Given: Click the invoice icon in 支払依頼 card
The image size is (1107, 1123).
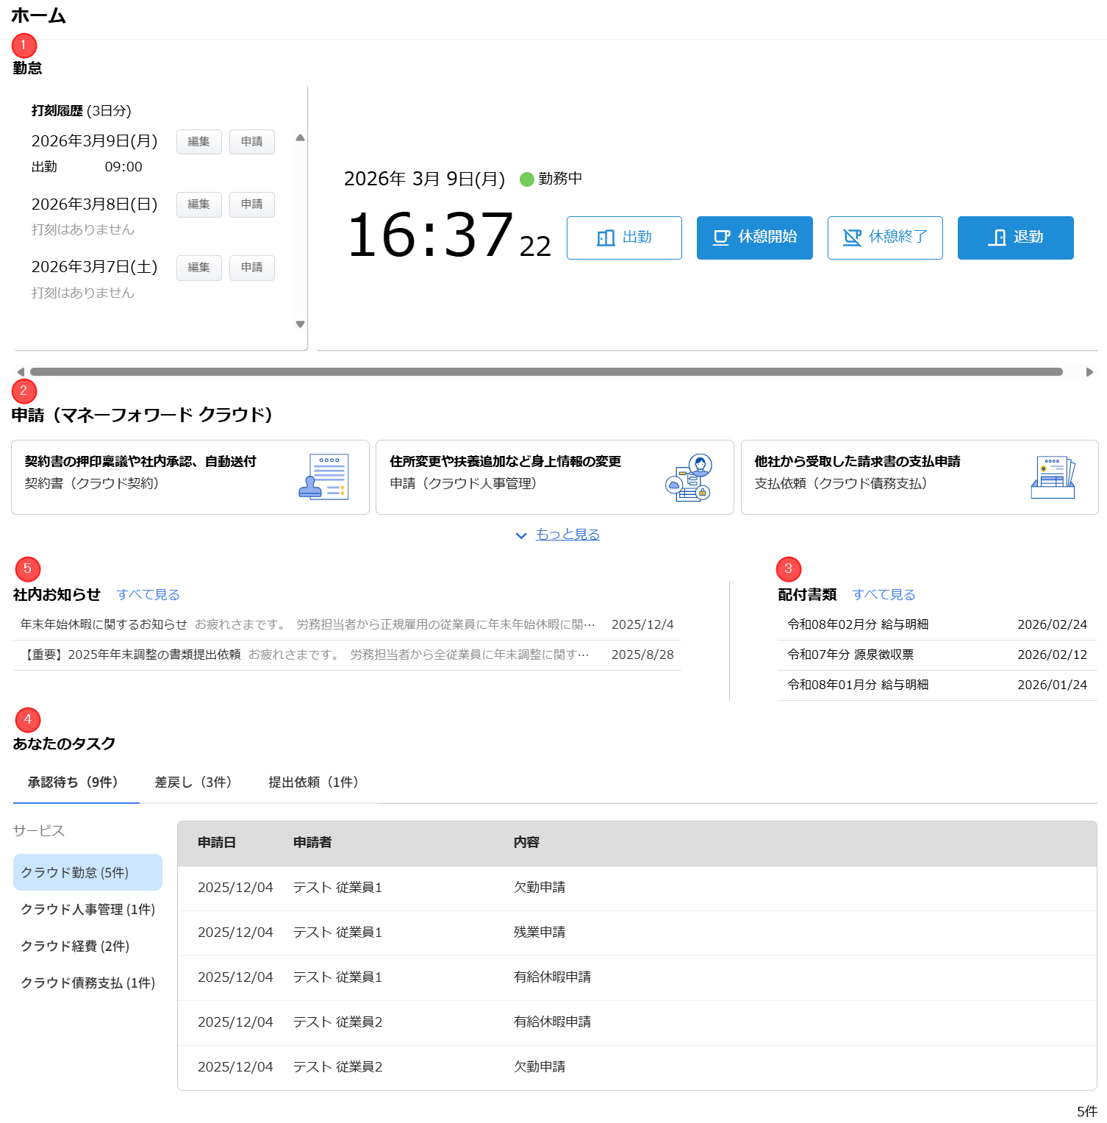Looking at the screenshot, I should click(1053, 477).
